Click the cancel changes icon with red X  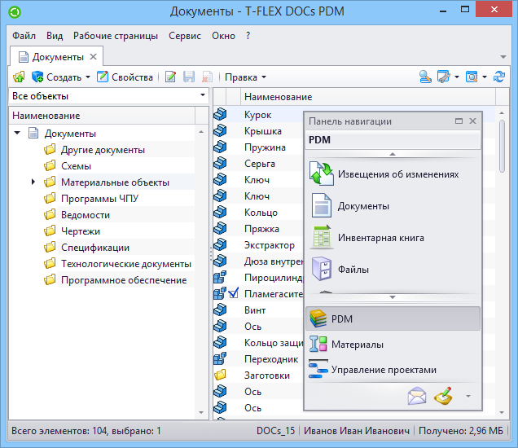tap(207, 77)
